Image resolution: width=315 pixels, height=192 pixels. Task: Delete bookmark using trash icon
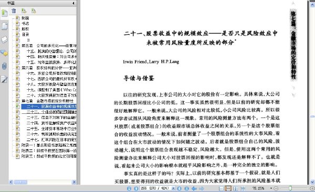[x=14, y=11]
